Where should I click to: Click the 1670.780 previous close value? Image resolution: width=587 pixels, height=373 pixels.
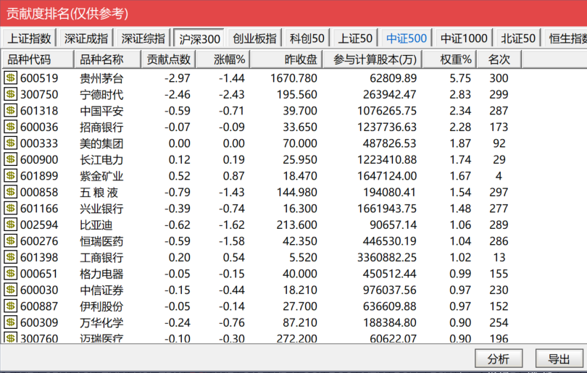[x=294, y=78]
